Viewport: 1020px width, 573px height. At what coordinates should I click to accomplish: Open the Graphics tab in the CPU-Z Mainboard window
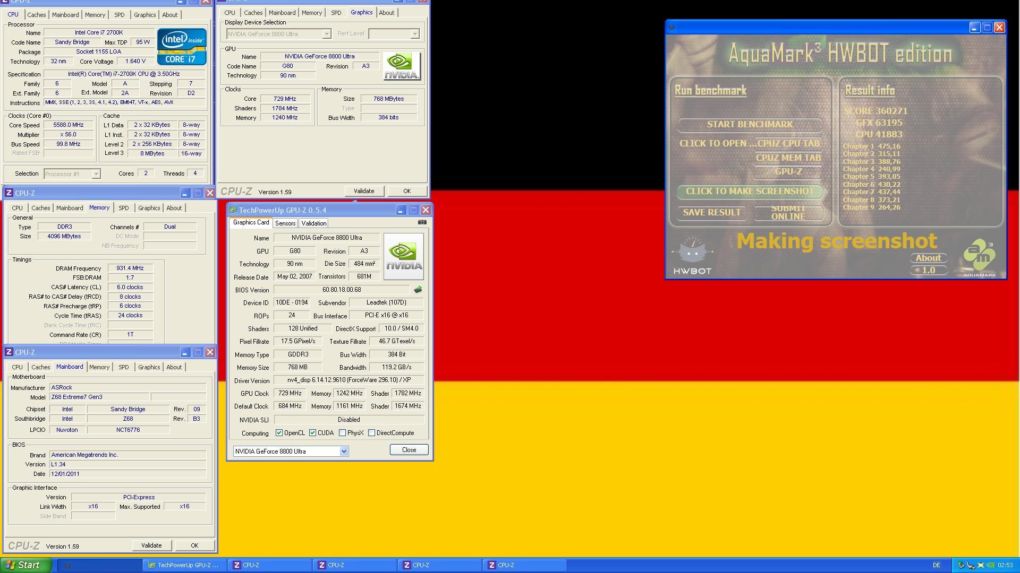pos(149,367)
